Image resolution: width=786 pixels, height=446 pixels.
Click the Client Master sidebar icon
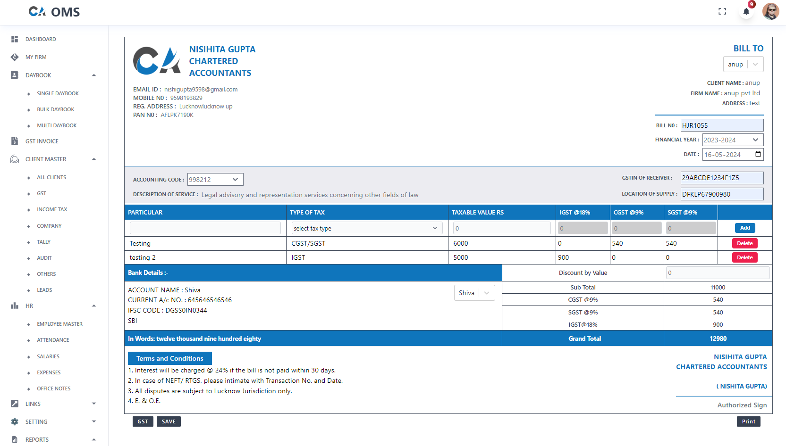(x=14, y=159)
